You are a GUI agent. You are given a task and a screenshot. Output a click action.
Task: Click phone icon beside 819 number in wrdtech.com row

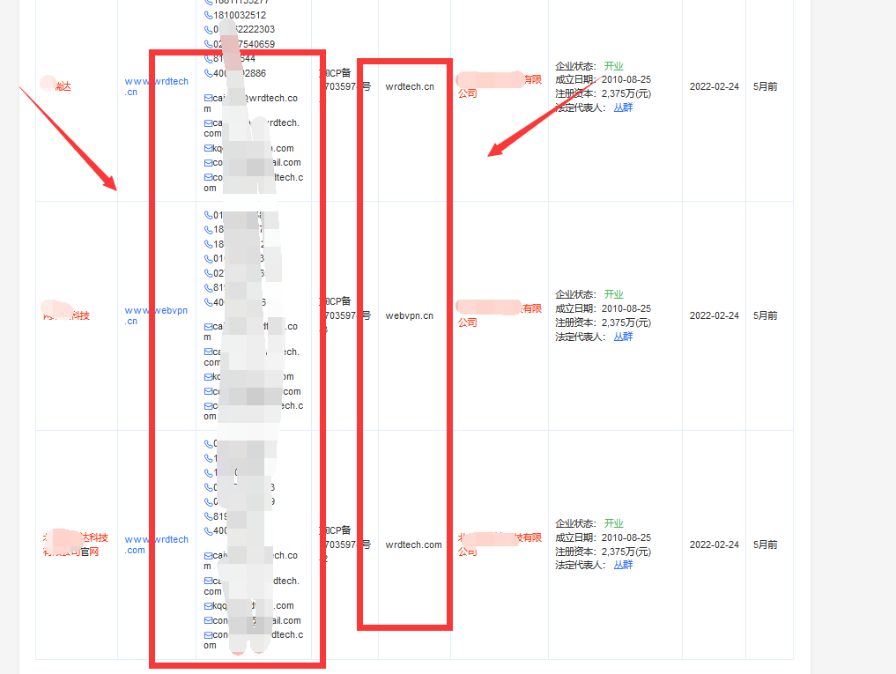[x=209, y=517]
